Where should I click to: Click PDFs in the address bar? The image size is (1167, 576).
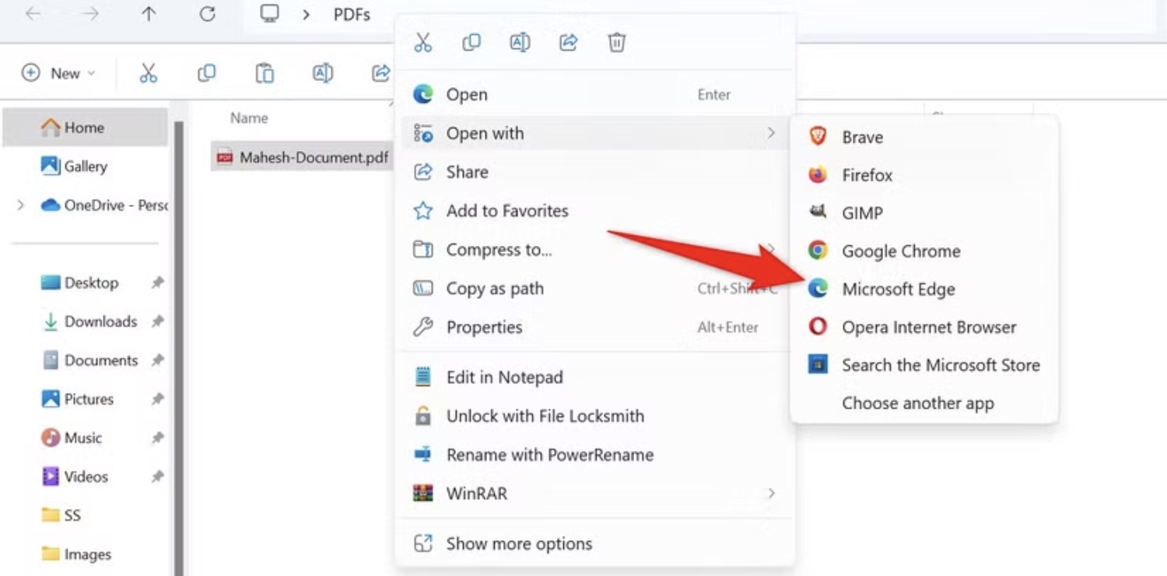tap(352, 15)
